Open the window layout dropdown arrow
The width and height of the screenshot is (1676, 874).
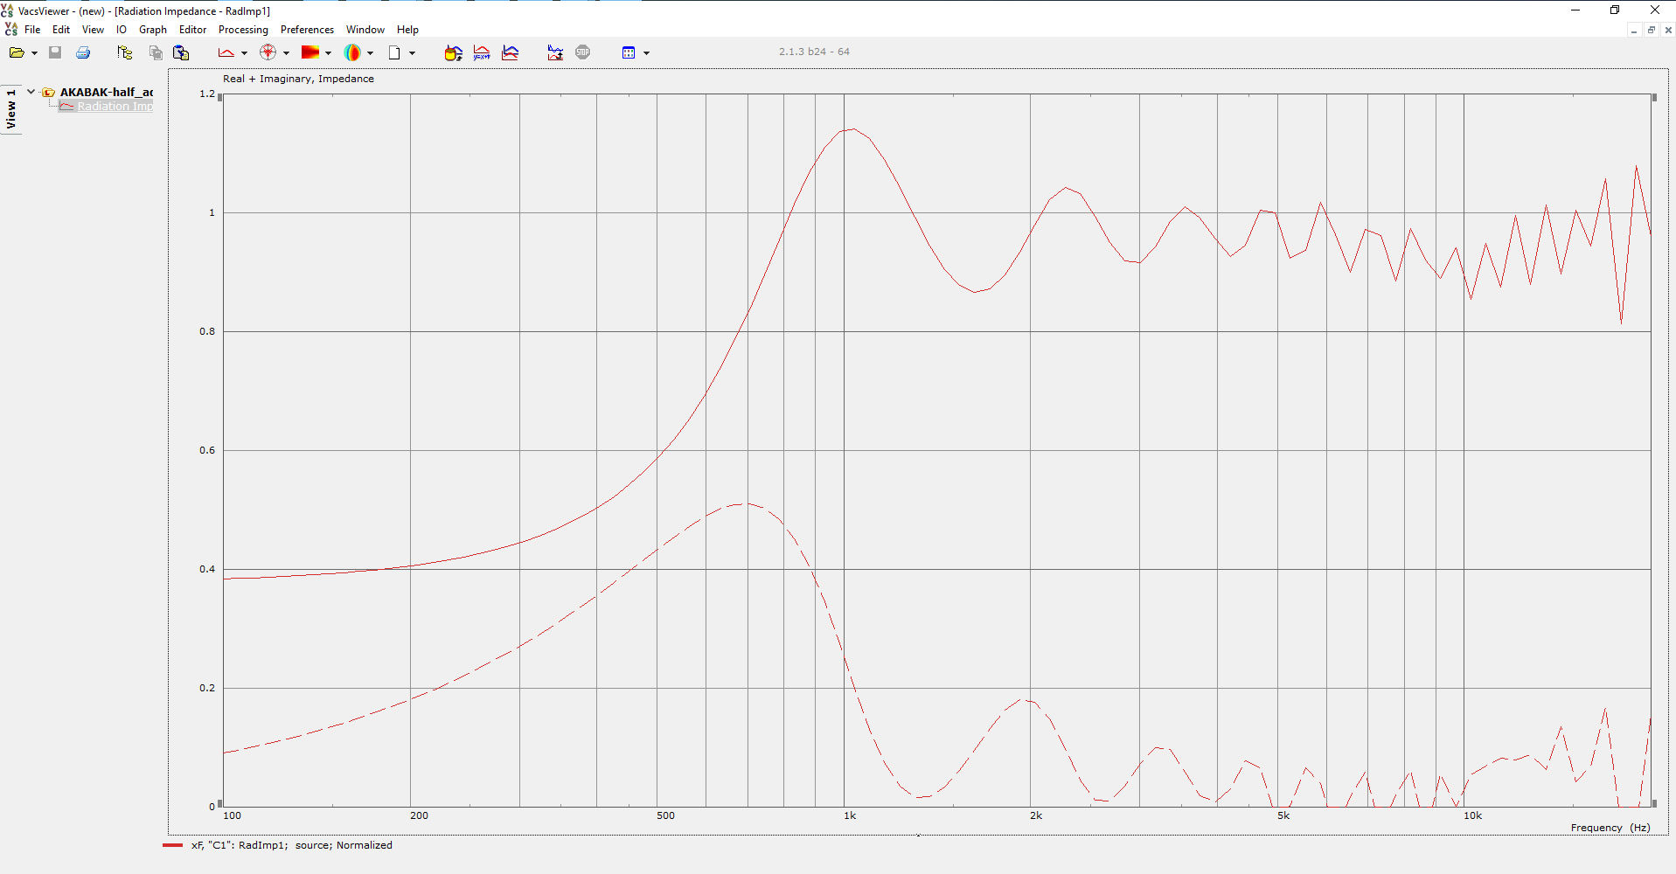click(646, 53)
